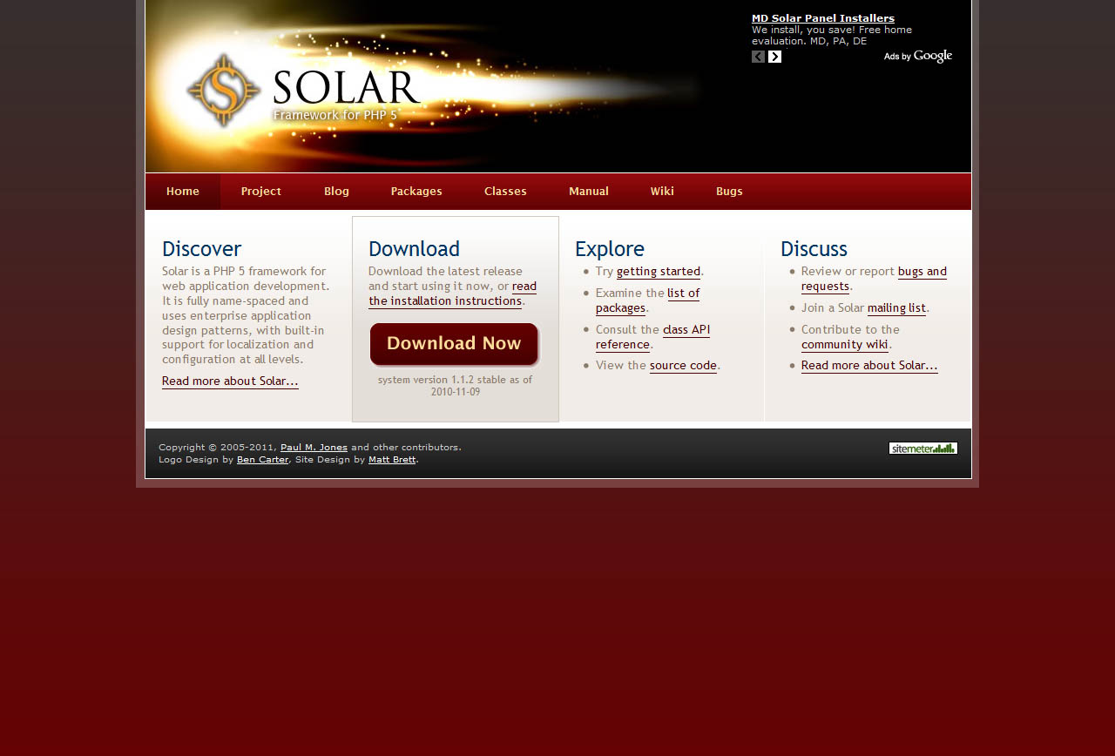
Task: Open the Ben Carter footer link
Action: click(x=262, y=460)
